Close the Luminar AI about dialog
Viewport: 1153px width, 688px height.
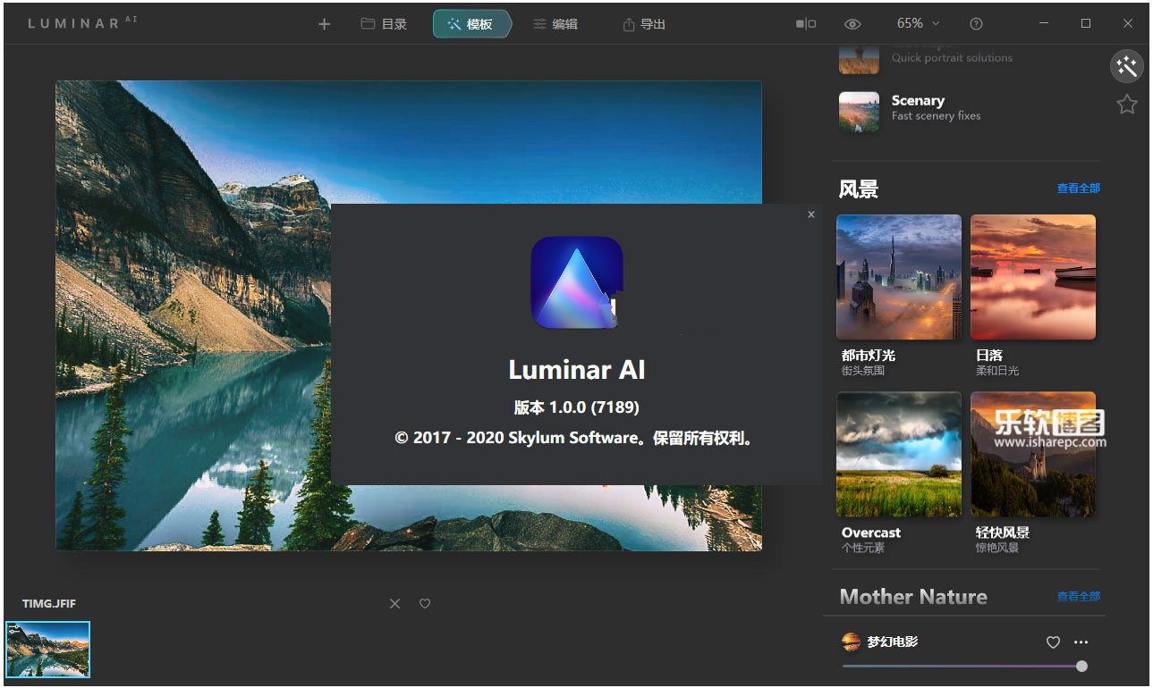[811, 214]
